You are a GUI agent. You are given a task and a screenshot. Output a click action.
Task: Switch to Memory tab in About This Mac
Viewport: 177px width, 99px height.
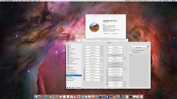[x=108, y=16]
